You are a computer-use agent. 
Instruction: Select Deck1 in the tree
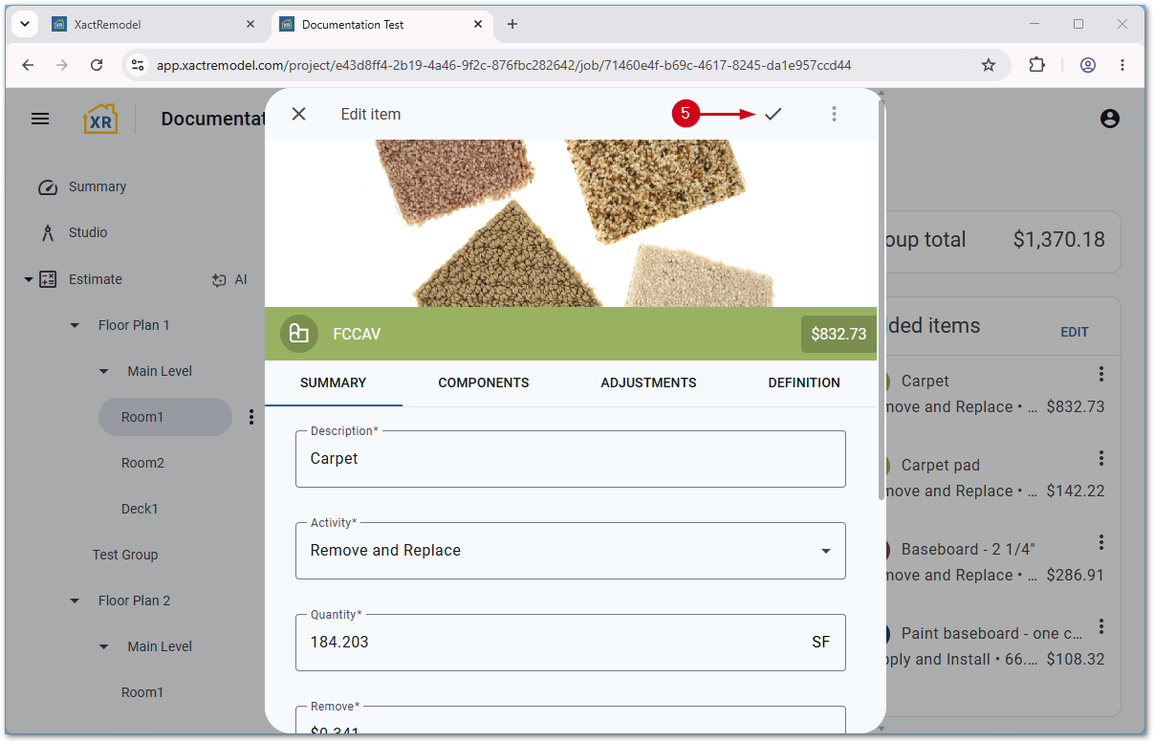140,509
